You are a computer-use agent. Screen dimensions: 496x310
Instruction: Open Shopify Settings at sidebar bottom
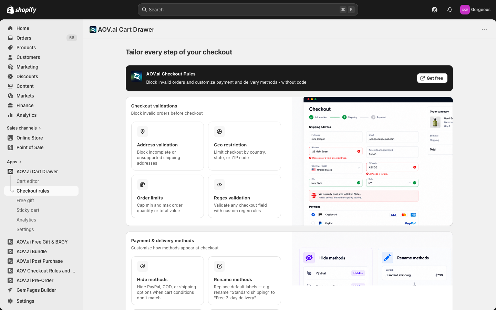pyautogui.click(x=41, y=301)
